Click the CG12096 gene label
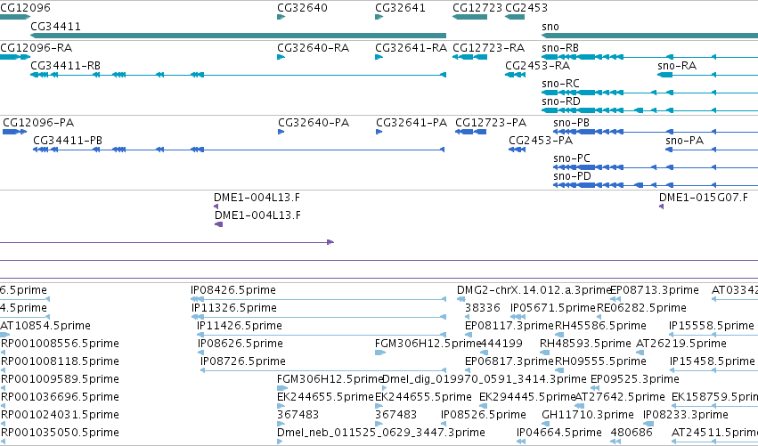758x446 pixels. click(25, 8)
